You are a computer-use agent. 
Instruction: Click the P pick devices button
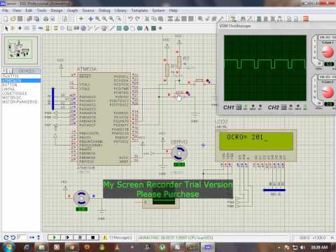click(x=4, y=71)
